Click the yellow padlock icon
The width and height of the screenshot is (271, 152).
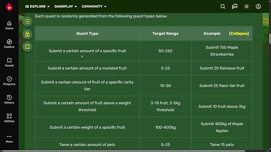point(27,34)
